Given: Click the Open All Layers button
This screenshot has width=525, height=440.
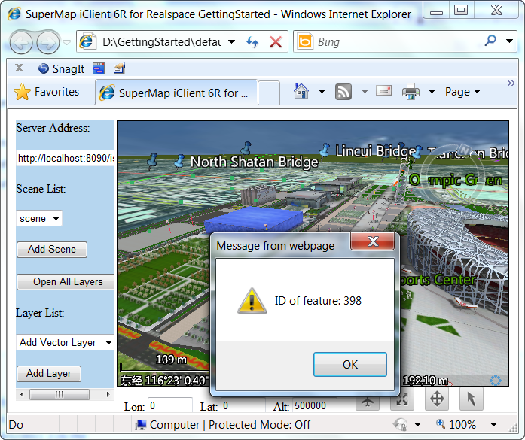Looking at the screenshot, I should tap(67, 281).
